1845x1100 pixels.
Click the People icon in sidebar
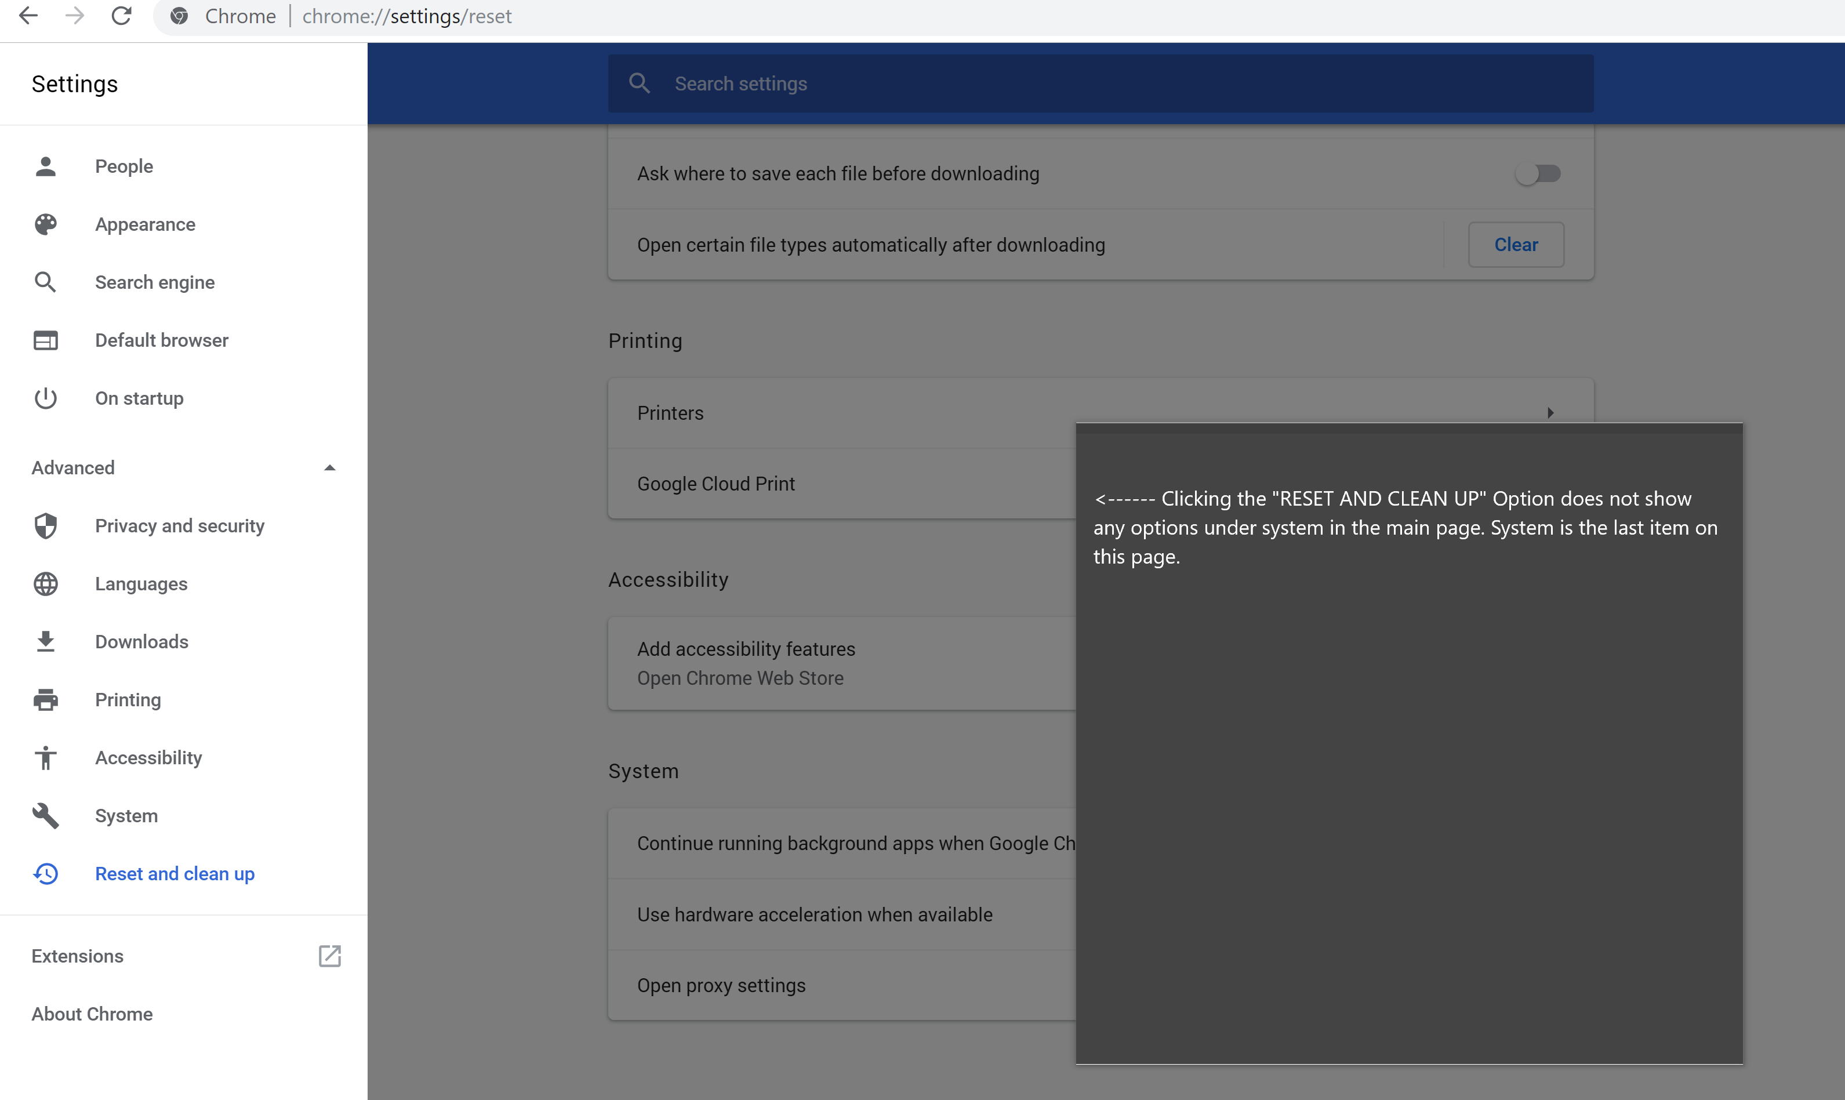46,165
